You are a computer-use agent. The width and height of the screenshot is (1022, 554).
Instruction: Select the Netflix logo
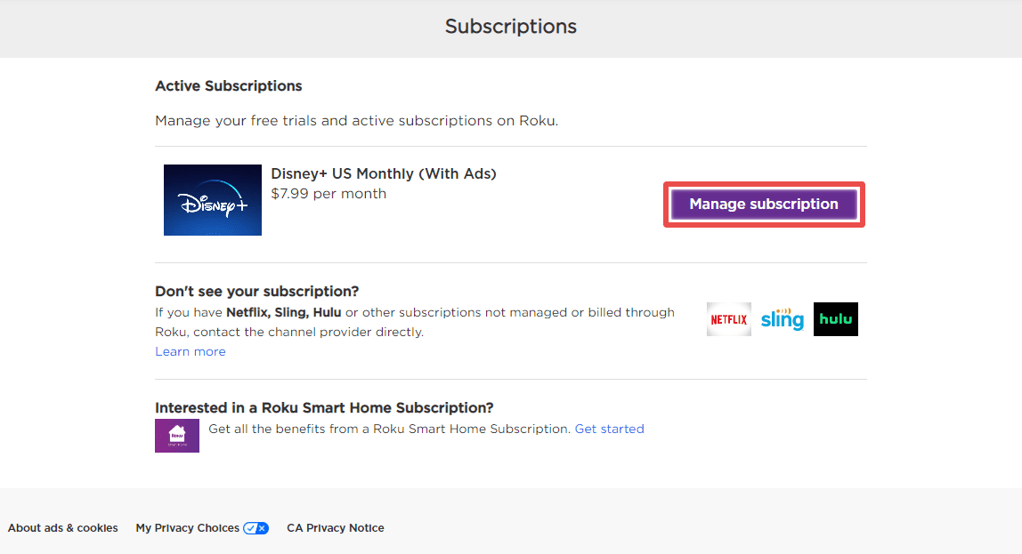pyautogui.click(x=728, y=318)
